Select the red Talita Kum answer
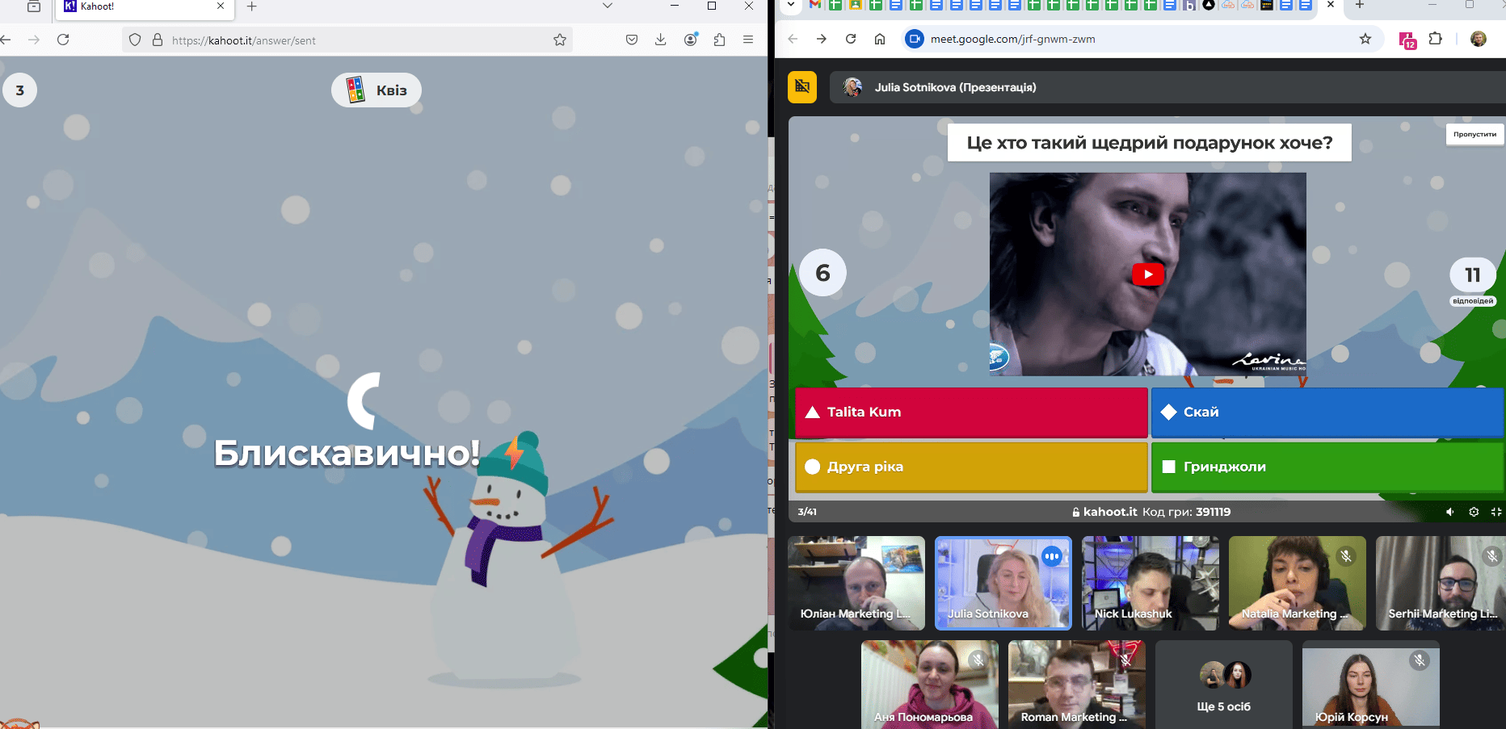Viewport: 1506px width, 729px height. click(x=970, y=413)
